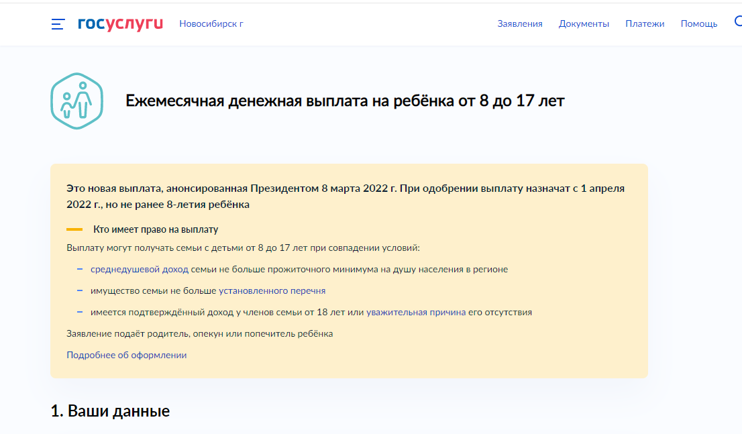
Task: Click the уважительная причина link
Action: [415, 313]
